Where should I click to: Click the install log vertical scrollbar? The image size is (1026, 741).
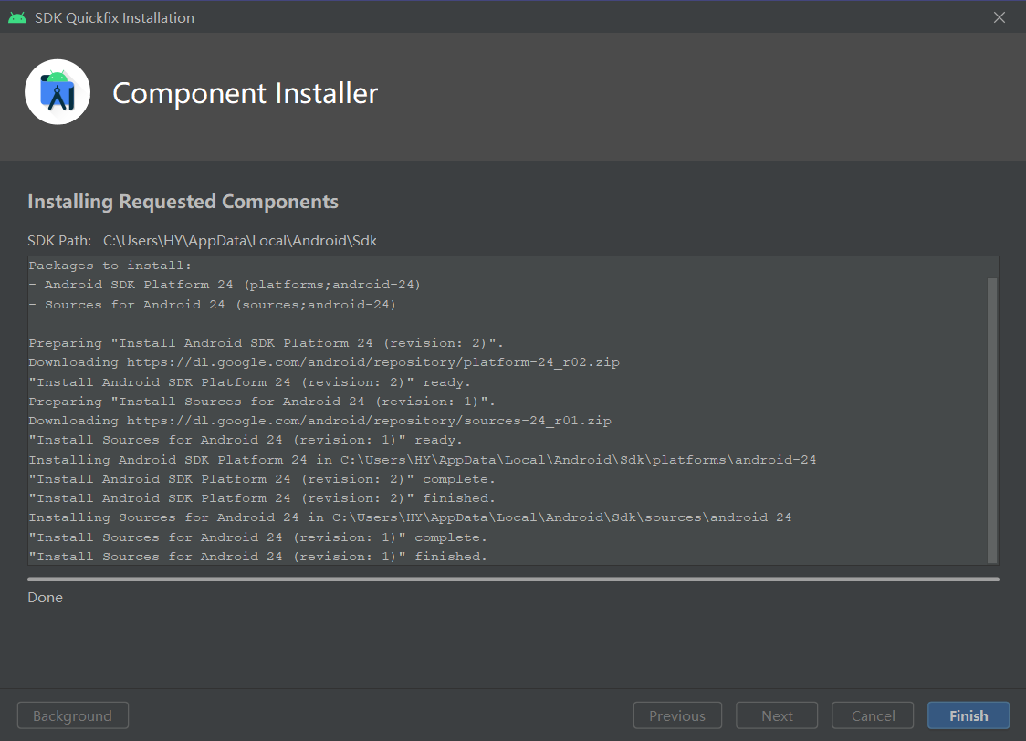click(x=992, y=420)
